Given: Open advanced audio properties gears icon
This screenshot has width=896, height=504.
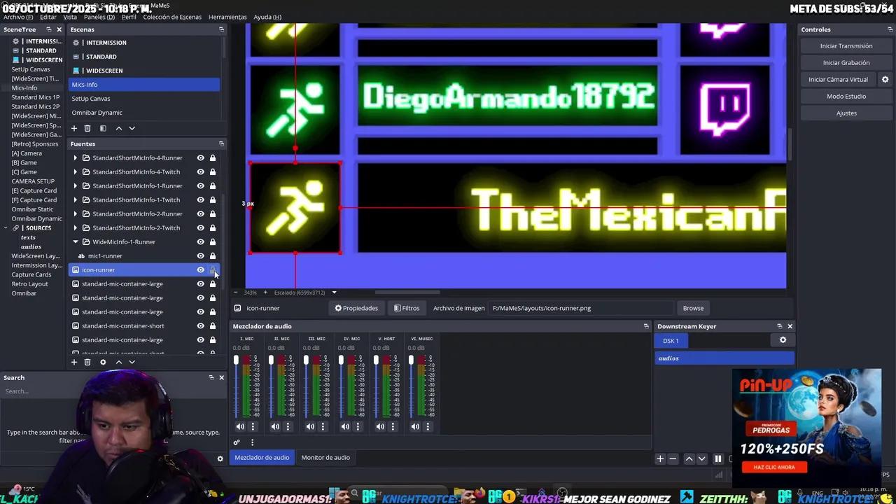Looking at the screenshot, I should tap(237, 442).
